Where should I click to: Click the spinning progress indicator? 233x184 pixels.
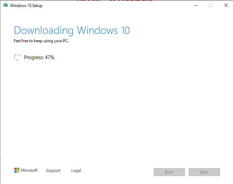coord(17,57)
